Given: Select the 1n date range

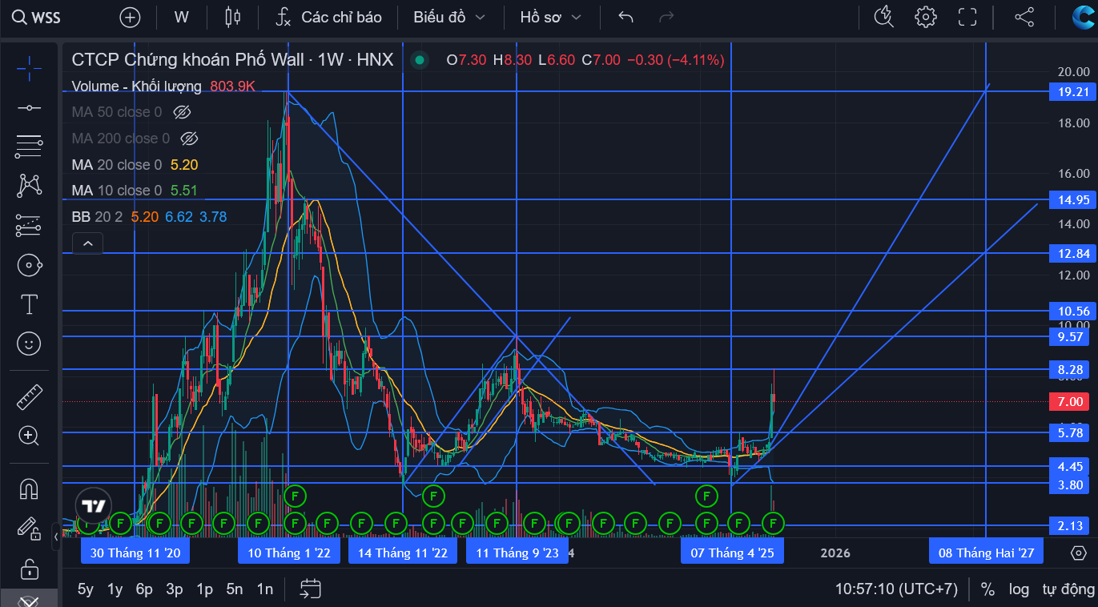Looking at the screenshot, I should 265,589.
